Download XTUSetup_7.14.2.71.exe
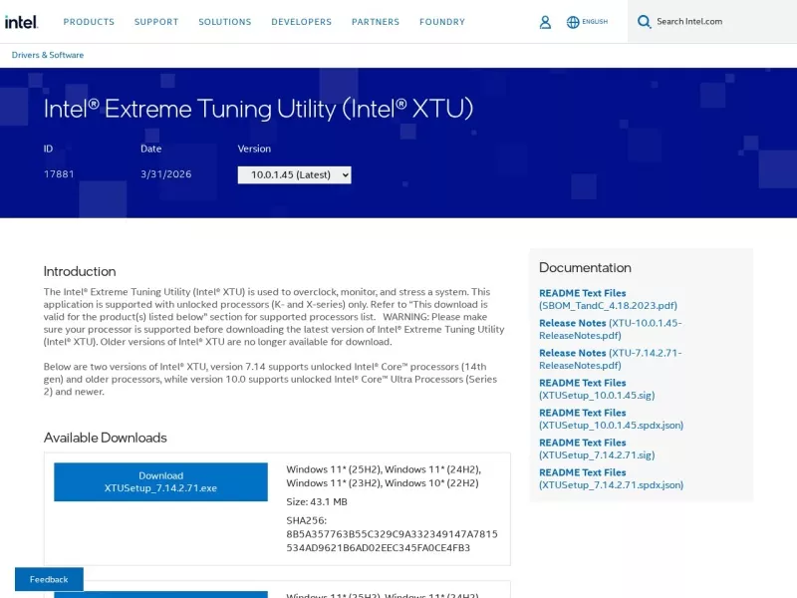The width and height of the screenshot is (797, 598). point(160,481)
